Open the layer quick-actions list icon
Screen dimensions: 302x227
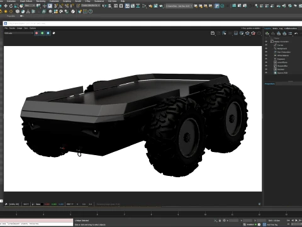pos(290,33)
